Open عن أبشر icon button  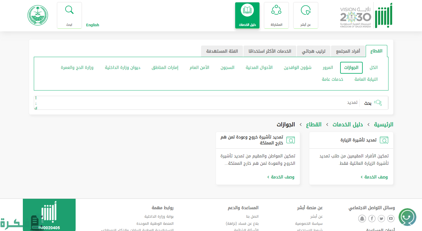(x=306, y=15)
